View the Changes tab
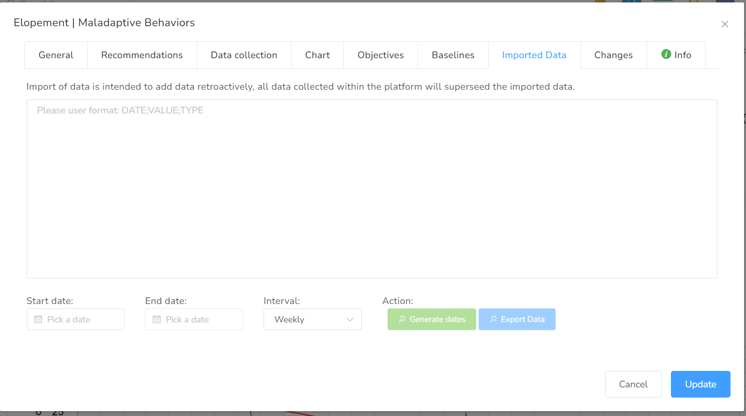 (613, 55)
